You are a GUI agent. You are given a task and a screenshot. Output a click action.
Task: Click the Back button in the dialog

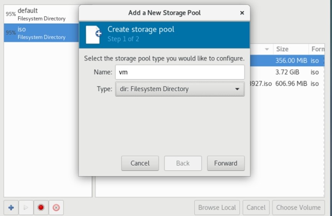[183, 163]
